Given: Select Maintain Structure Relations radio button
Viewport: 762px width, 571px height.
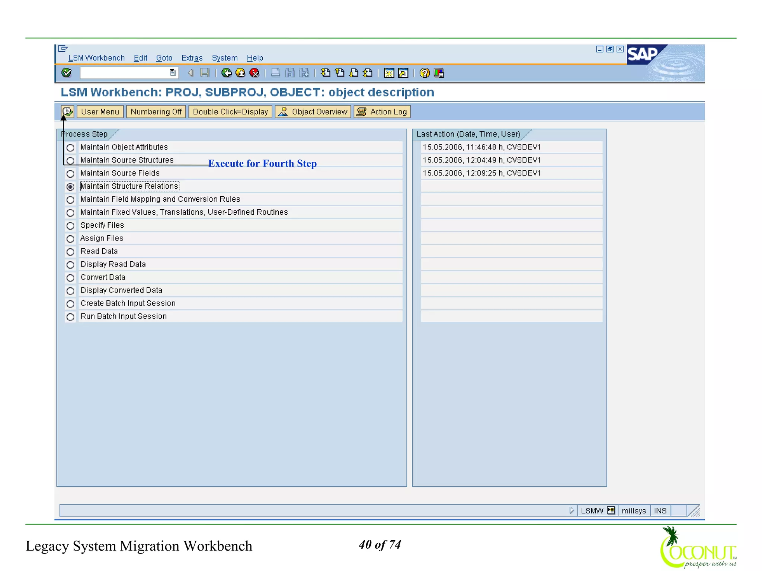Looking at the screenshot, I should tap(70, 187).
